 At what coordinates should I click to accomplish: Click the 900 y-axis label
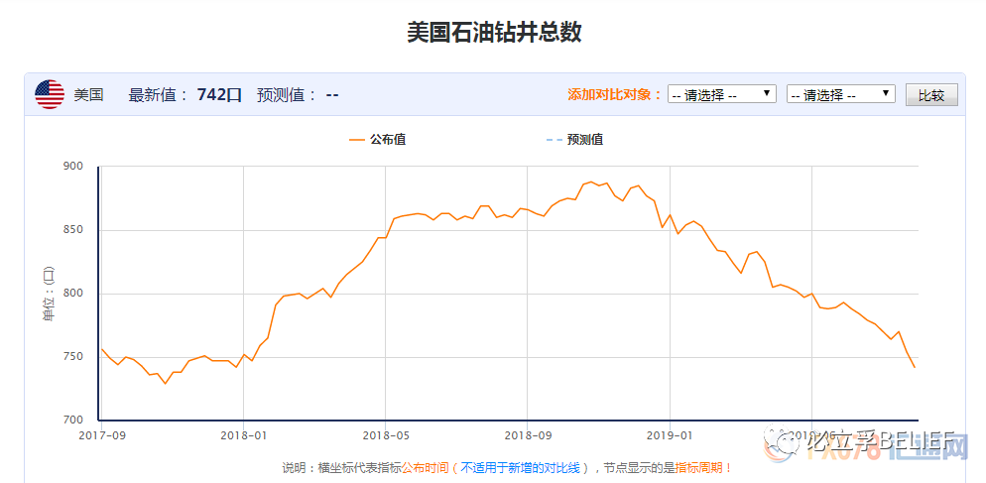[x=73, y=167]
